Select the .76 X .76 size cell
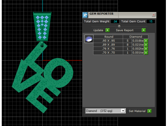The image size is (168, 126). pos(108,49)
